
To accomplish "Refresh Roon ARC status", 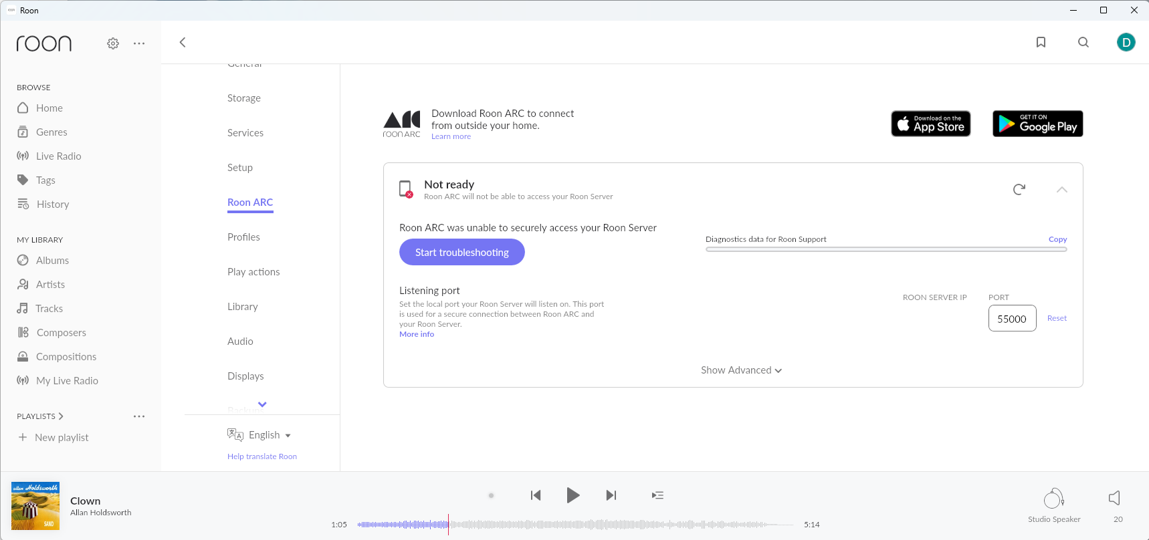I will click(1019, 190).
